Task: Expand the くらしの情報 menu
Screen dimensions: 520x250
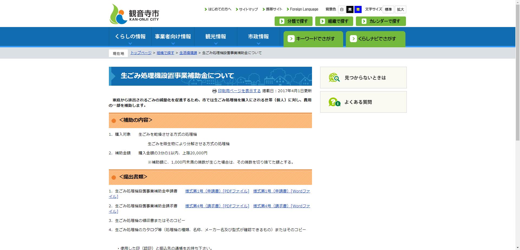Action: click(x=130, y=36)
